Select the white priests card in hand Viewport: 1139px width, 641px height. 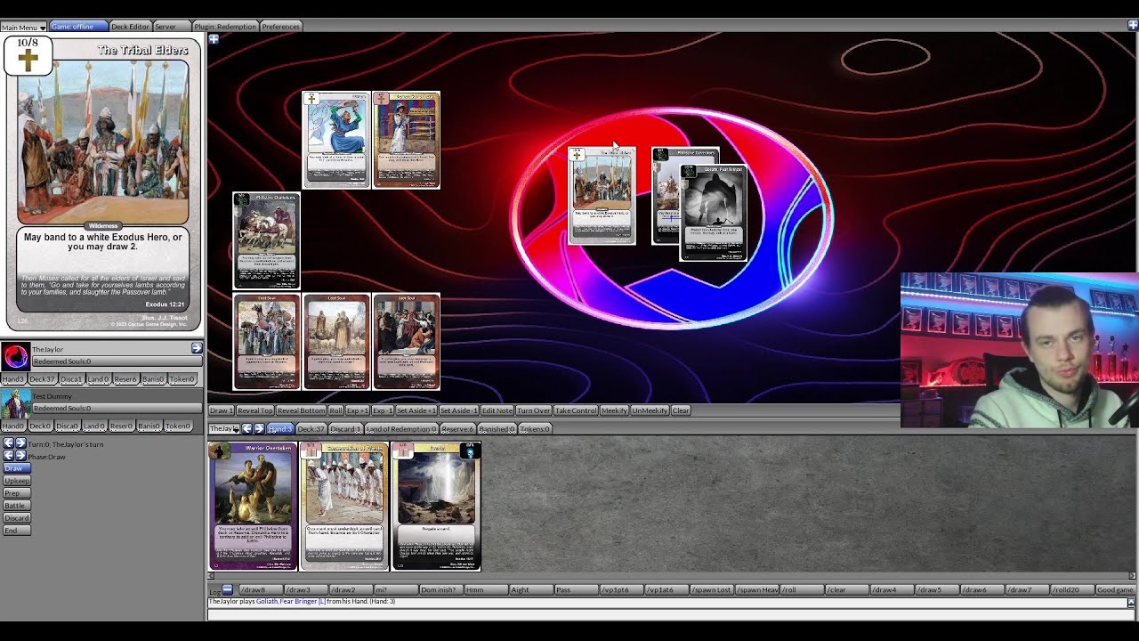344,506
